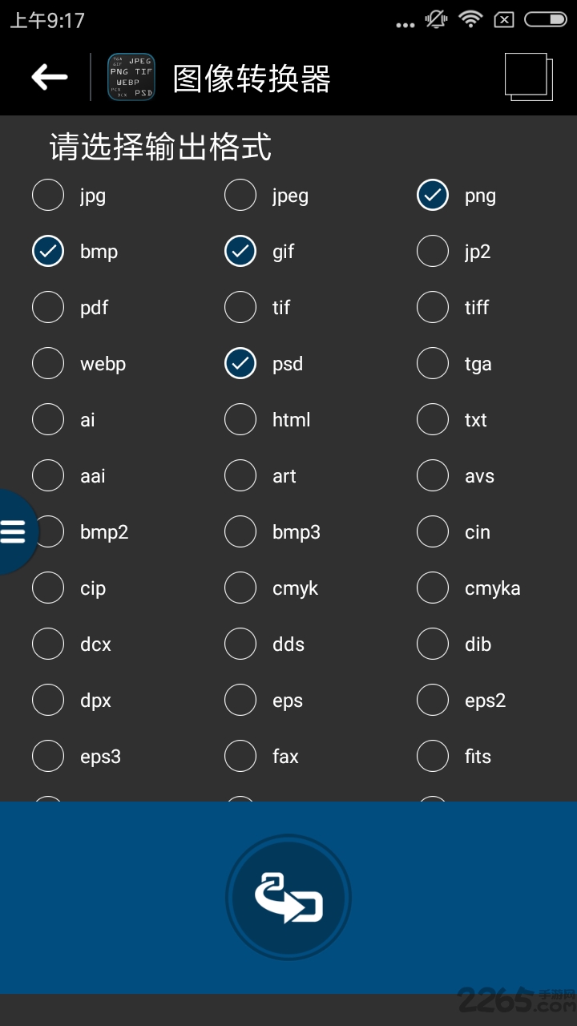The height and width of the screenshot is (1026, 577).
Task: Uncheck the psd format selection
Action: [240, 363]
